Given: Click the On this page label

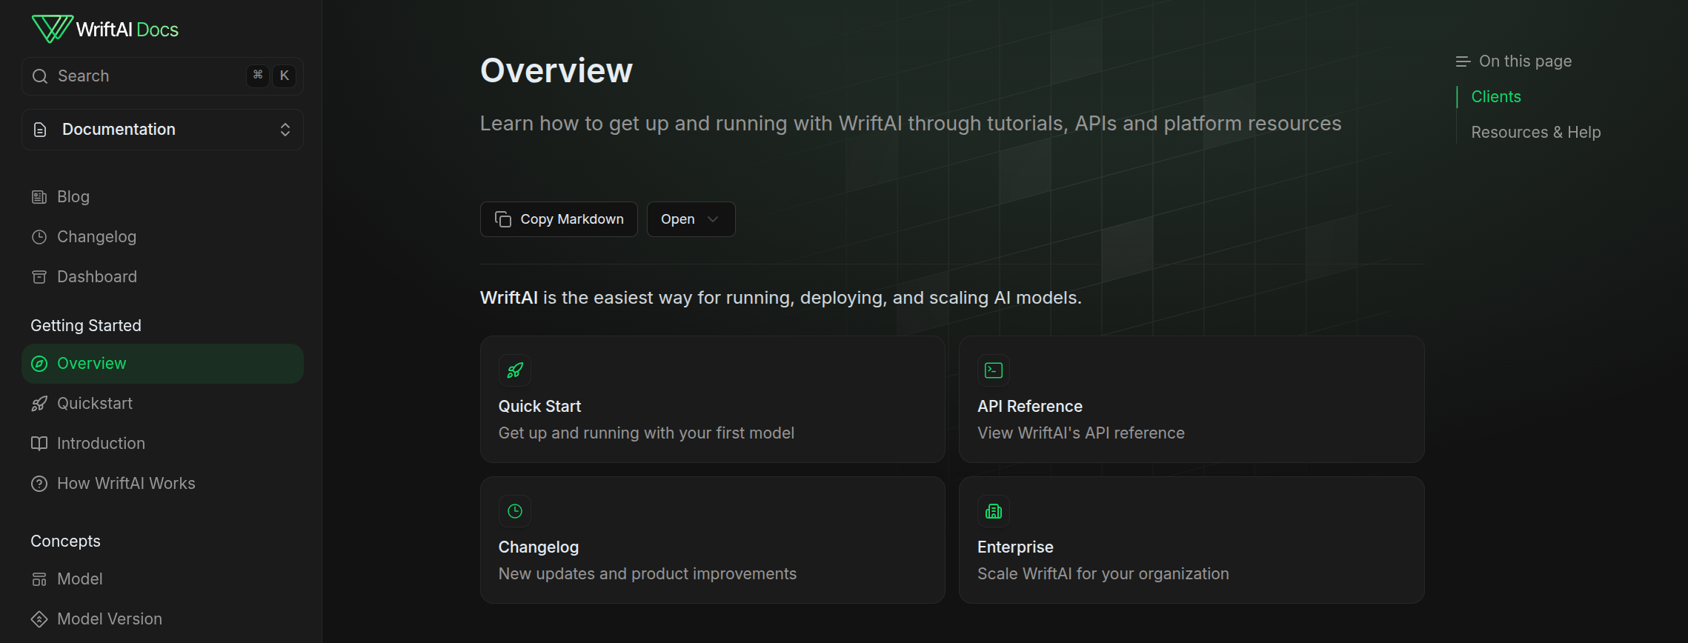Looking at the screenshot, I should point(1525,61).
